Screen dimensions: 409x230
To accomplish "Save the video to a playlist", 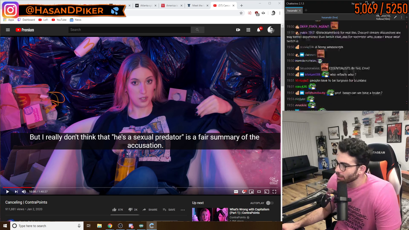I will 169,210.
